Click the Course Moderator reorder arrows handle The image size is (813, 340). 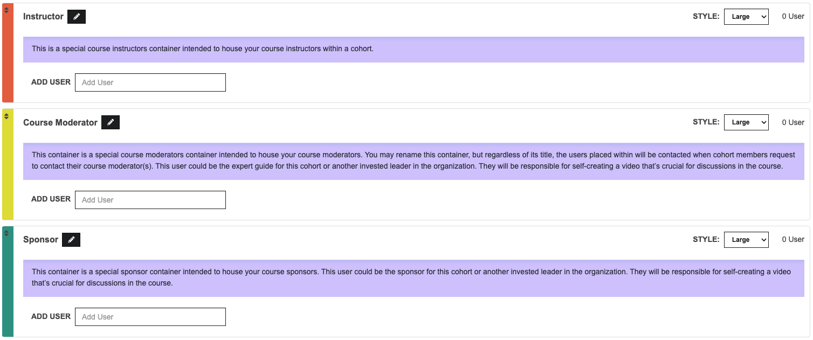6,116
